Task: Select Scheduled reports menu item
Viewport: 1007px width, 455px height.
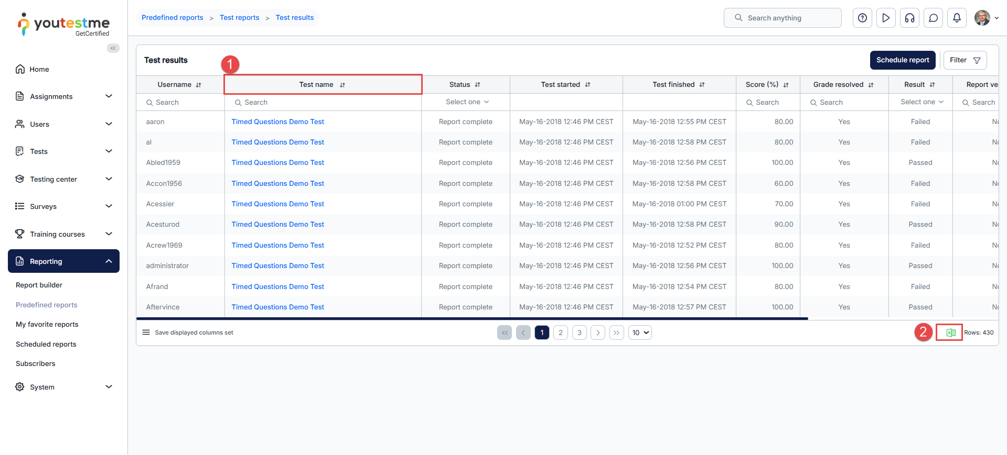Action: coord(46,344)
